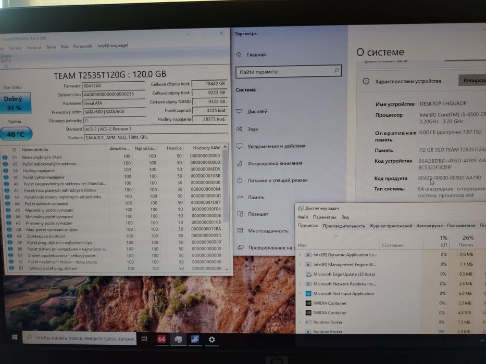Expand Intel(R) Dynamic Application Loader process
This screenshot has width=486, height=364.
tap(300, 254)
